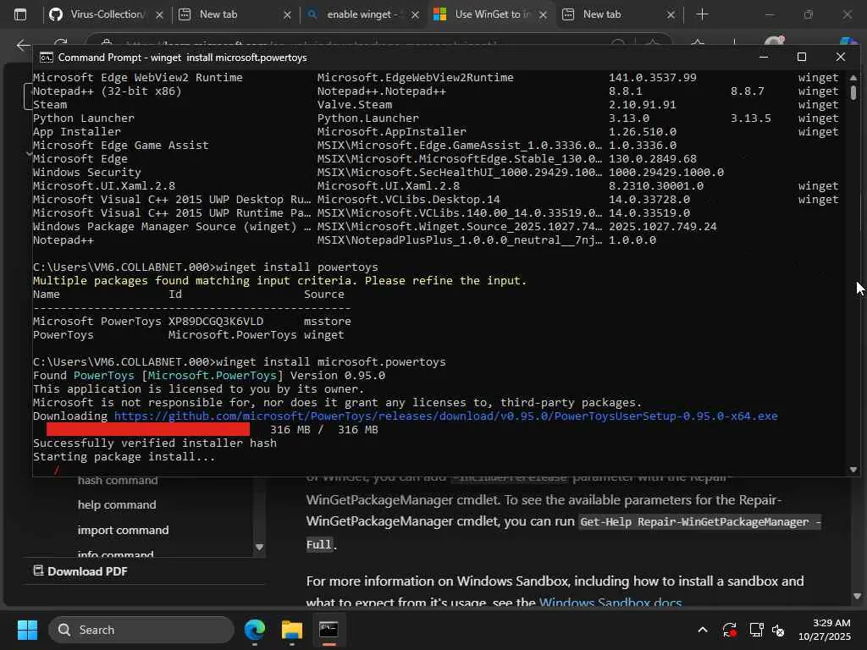Click the Microsoft.AppInstaller id text
The image size is (867, 650).
pos(391,131)
